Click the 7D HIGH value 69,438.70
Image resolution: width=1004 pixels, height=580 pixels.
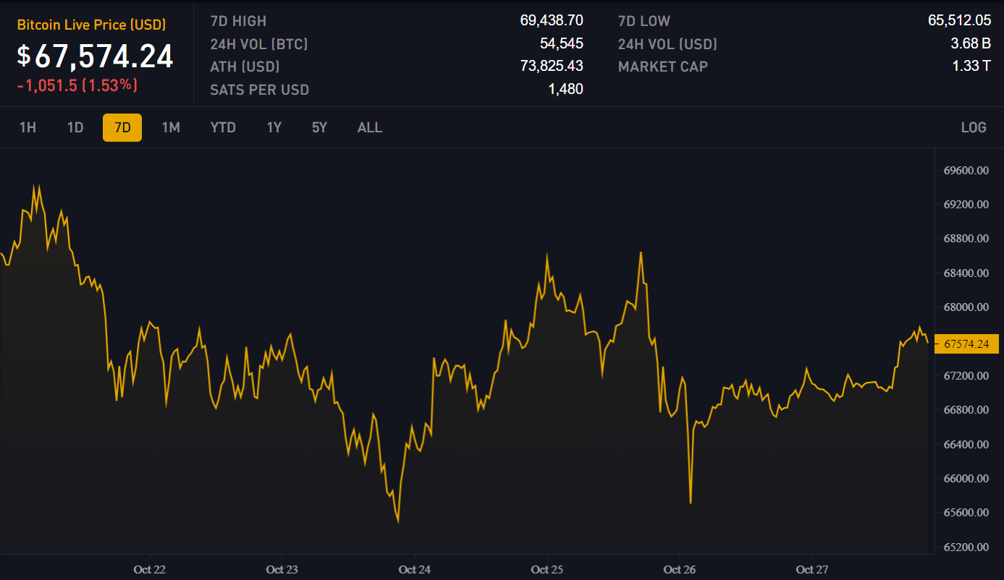[551, 21]
